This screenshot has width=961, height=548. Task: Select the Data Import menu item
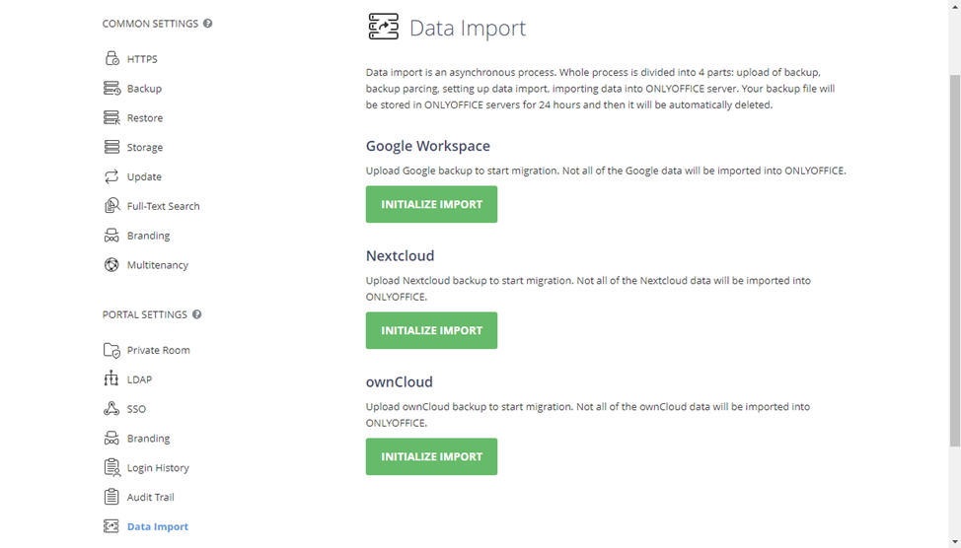click(x=158, y=526)
